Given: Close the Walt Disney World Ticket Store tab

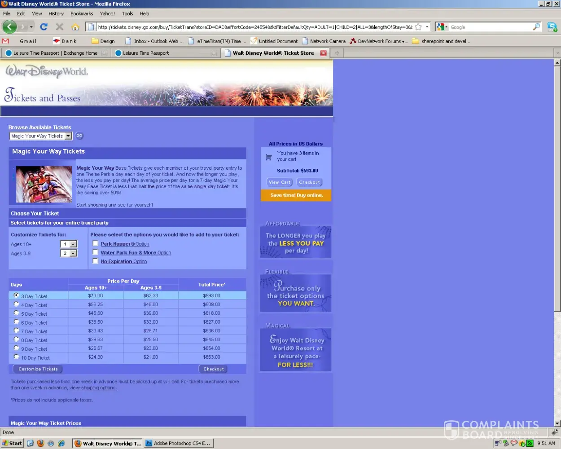Looking at the screenshot, I should click(323, 53).
